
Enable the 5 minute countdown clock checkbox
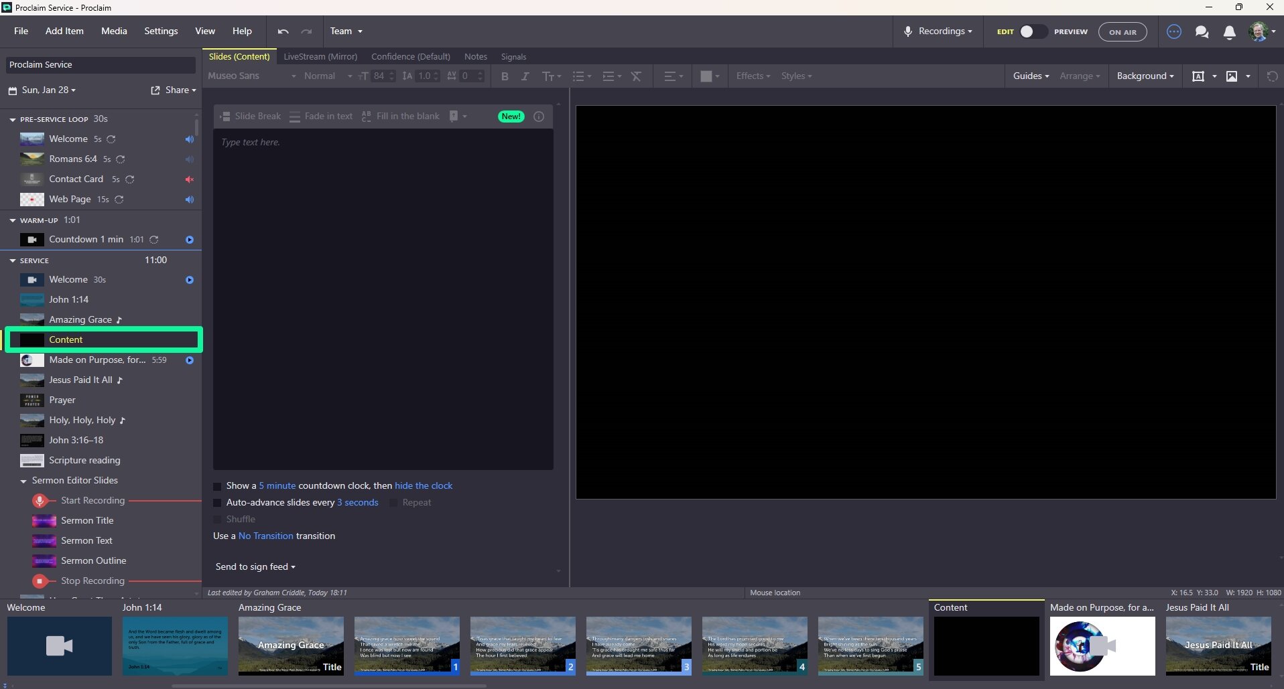pos(216,486)
